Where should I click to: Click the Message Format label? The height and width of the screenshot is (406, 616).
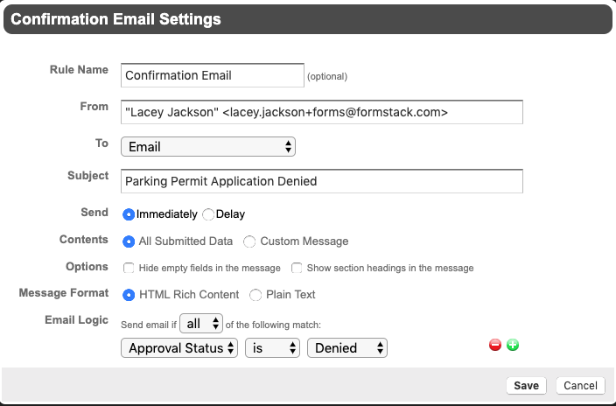coord(64,293)
